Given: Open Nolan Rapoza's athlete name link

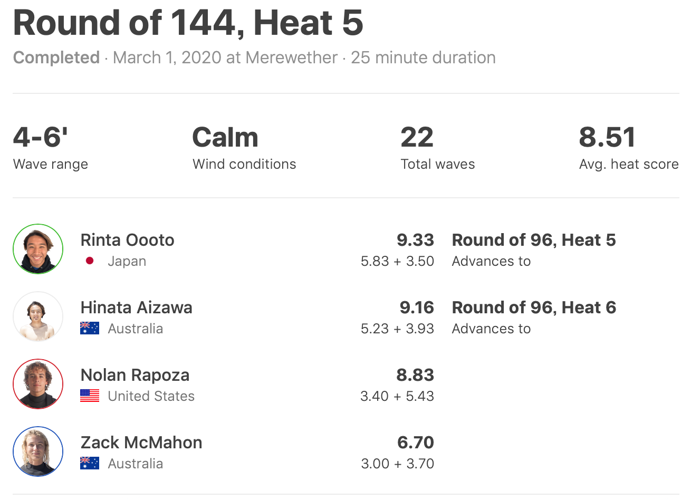Looking at the screenshot, I should coord(135,375).
